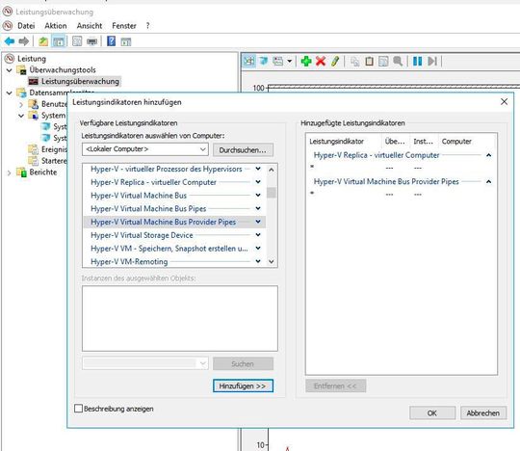520x451 pixels.
Task: Open the ? help menu
Action: click(147, 26)
